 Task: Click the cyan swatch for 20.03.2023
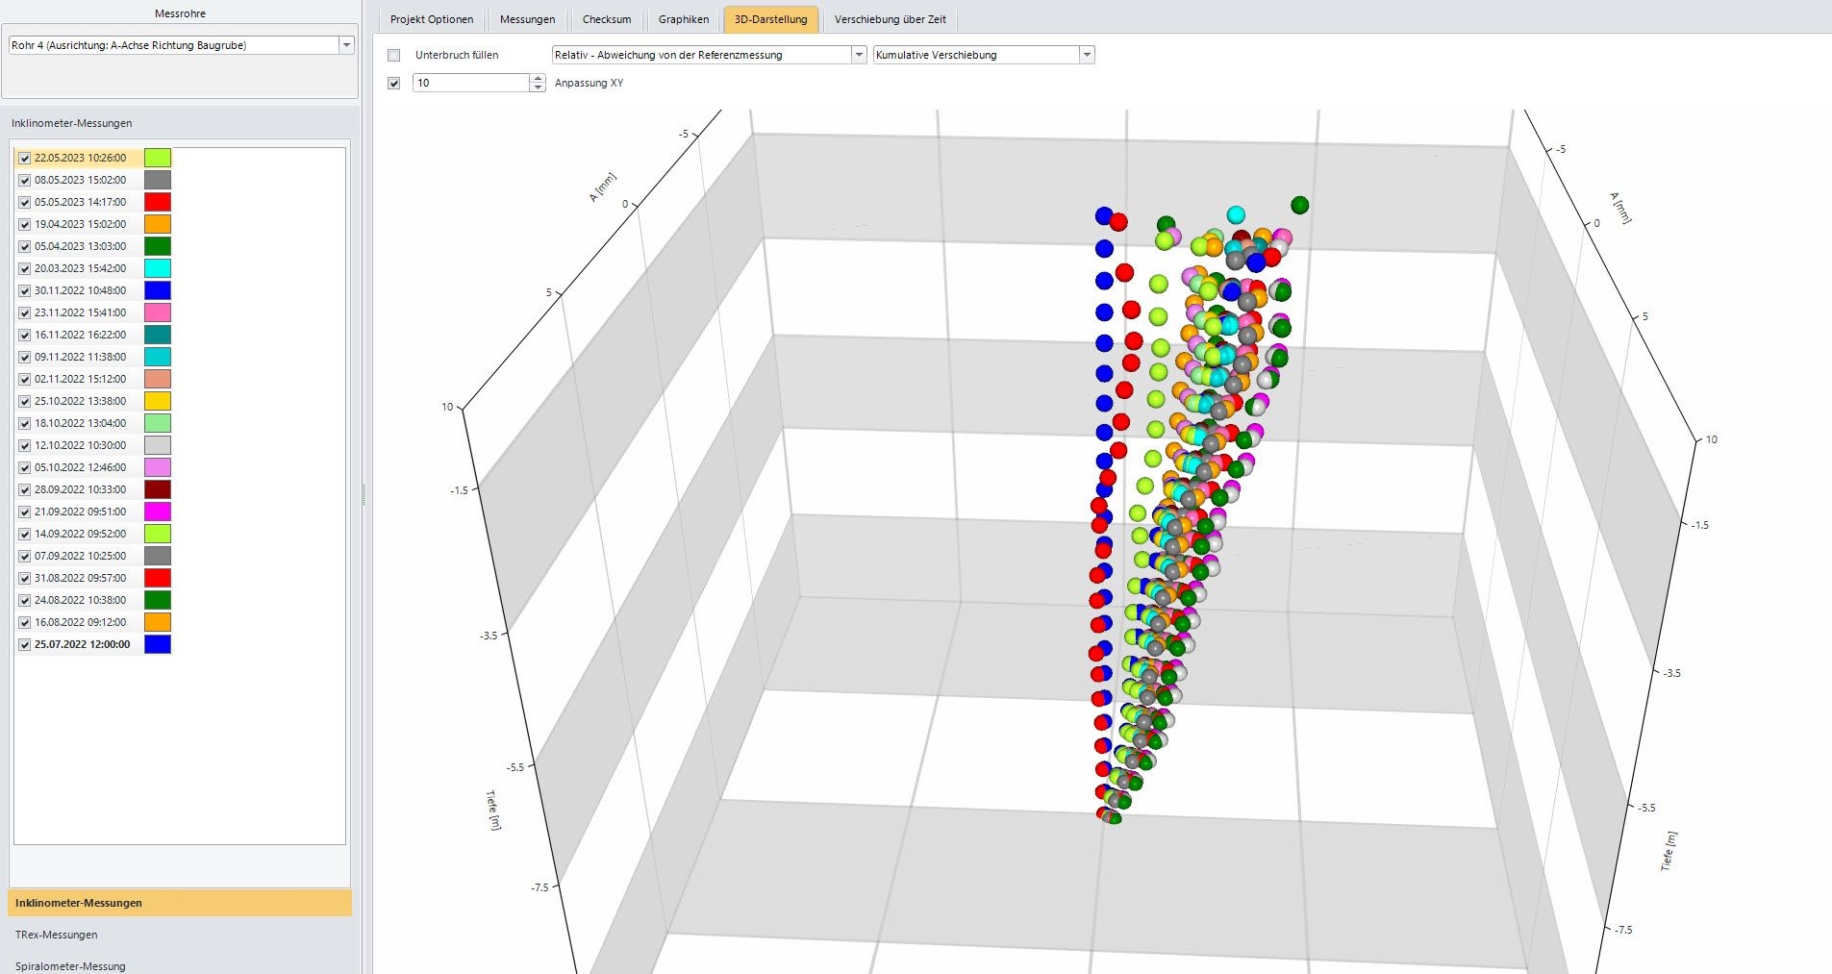158,268
